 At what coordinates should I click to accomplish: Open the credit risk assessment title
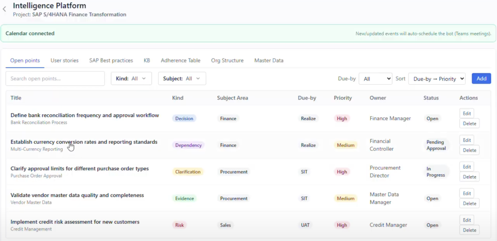coord(75,222)
